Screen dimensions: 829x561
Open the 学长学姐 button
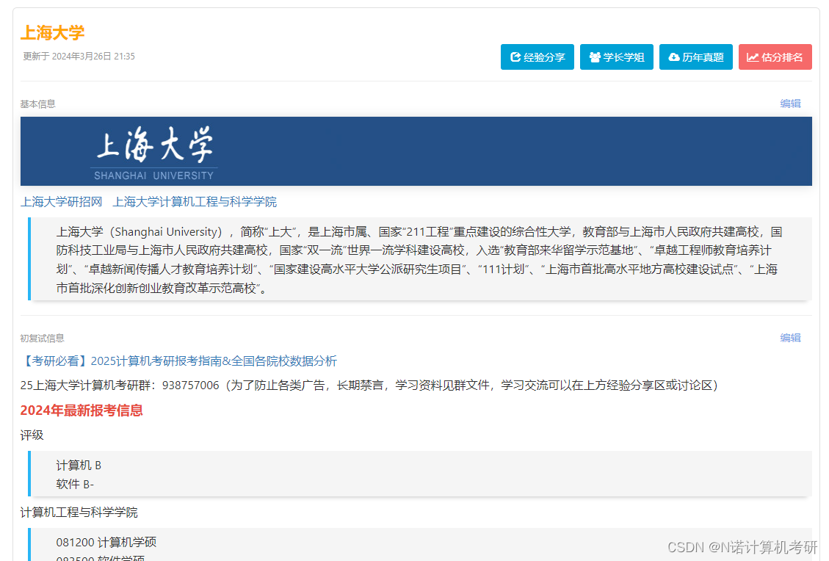click(617, 57)
